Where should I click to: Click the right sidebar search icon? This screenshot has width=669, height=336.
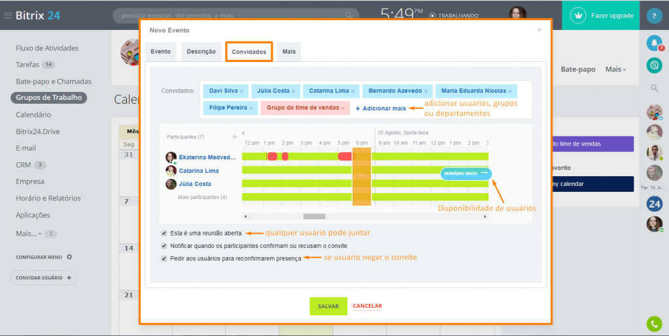pos(654,88)
